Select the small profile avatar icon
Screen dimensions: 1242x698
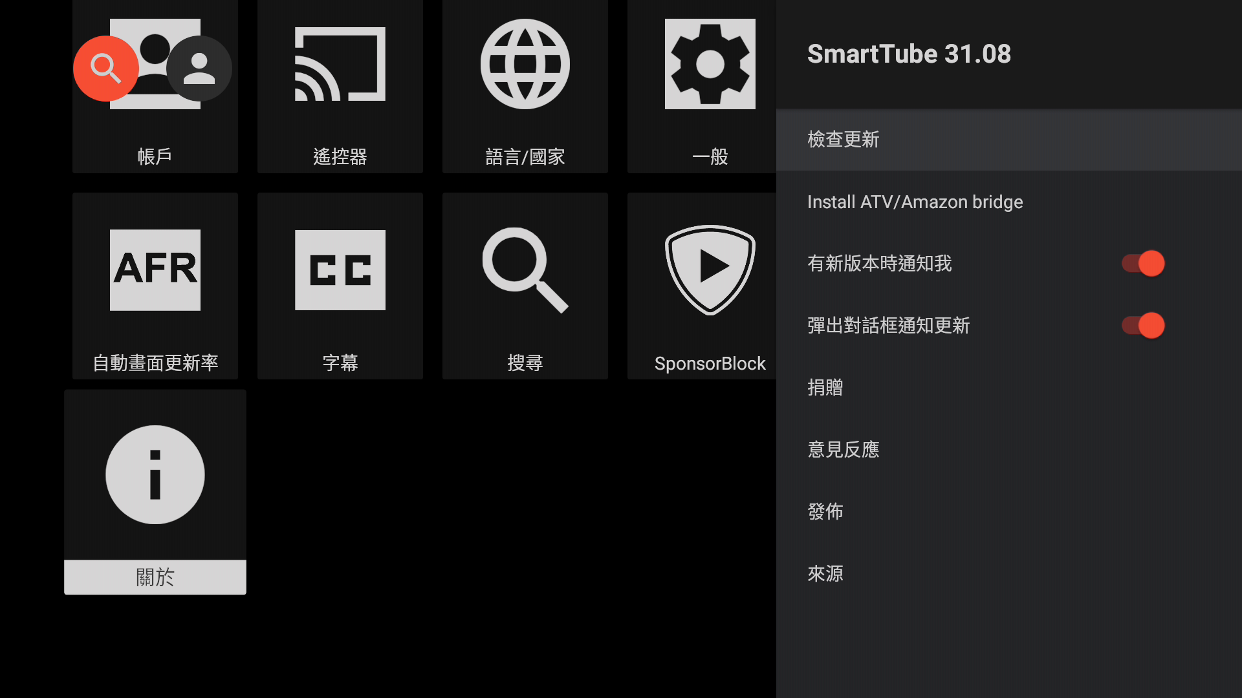199,68
